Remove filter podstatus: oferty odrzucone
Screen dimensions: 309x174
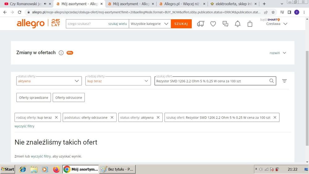(x=112, y=117)
